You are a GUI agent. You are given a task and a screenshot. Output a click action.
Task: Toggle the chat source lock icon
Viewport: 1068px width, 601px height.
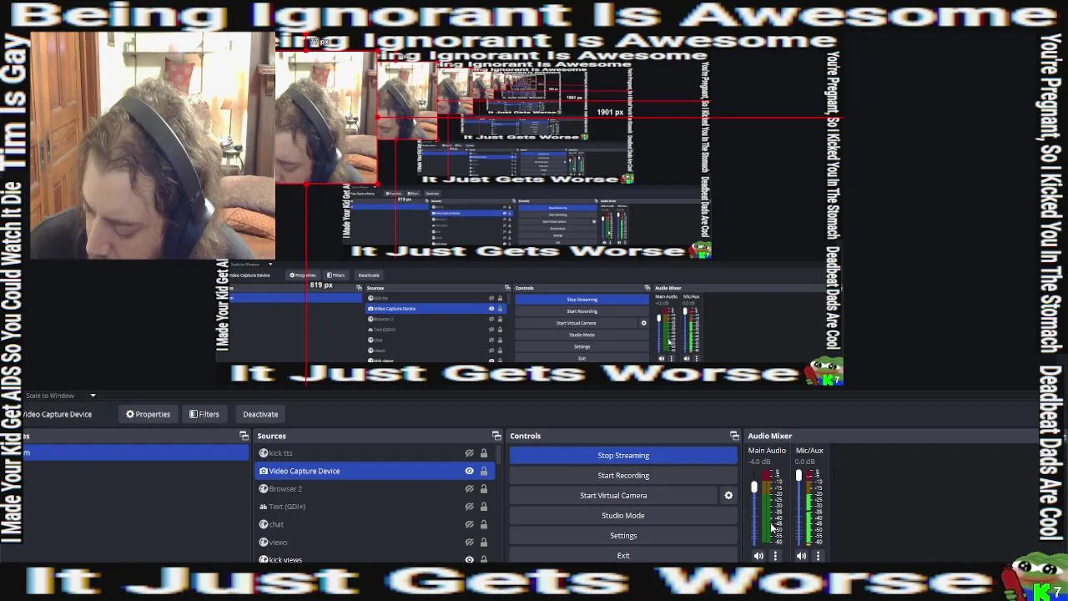coord(483,524)
